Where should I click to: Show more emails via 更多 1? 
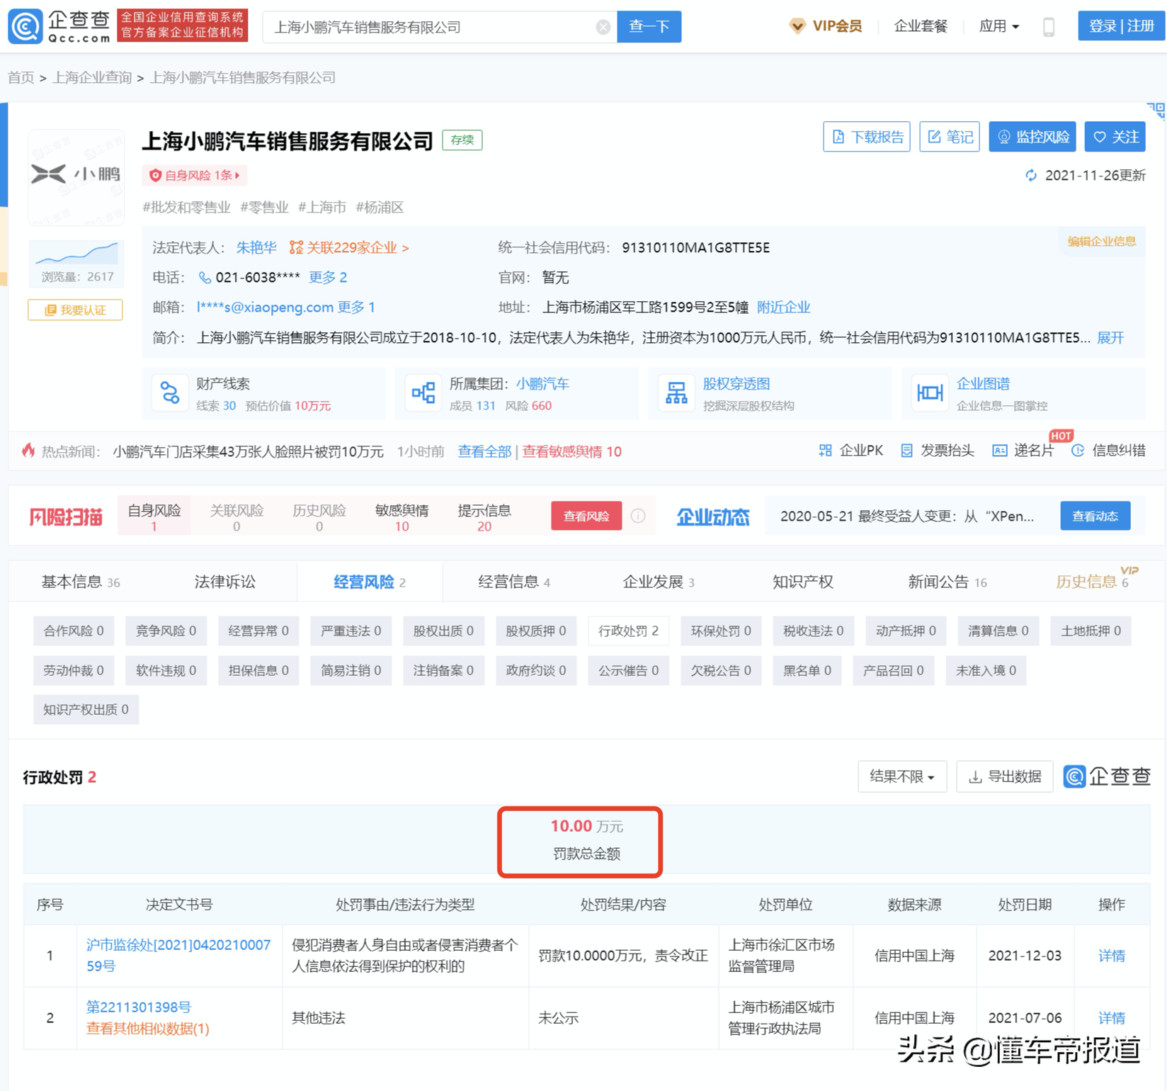tap(356, 307)
